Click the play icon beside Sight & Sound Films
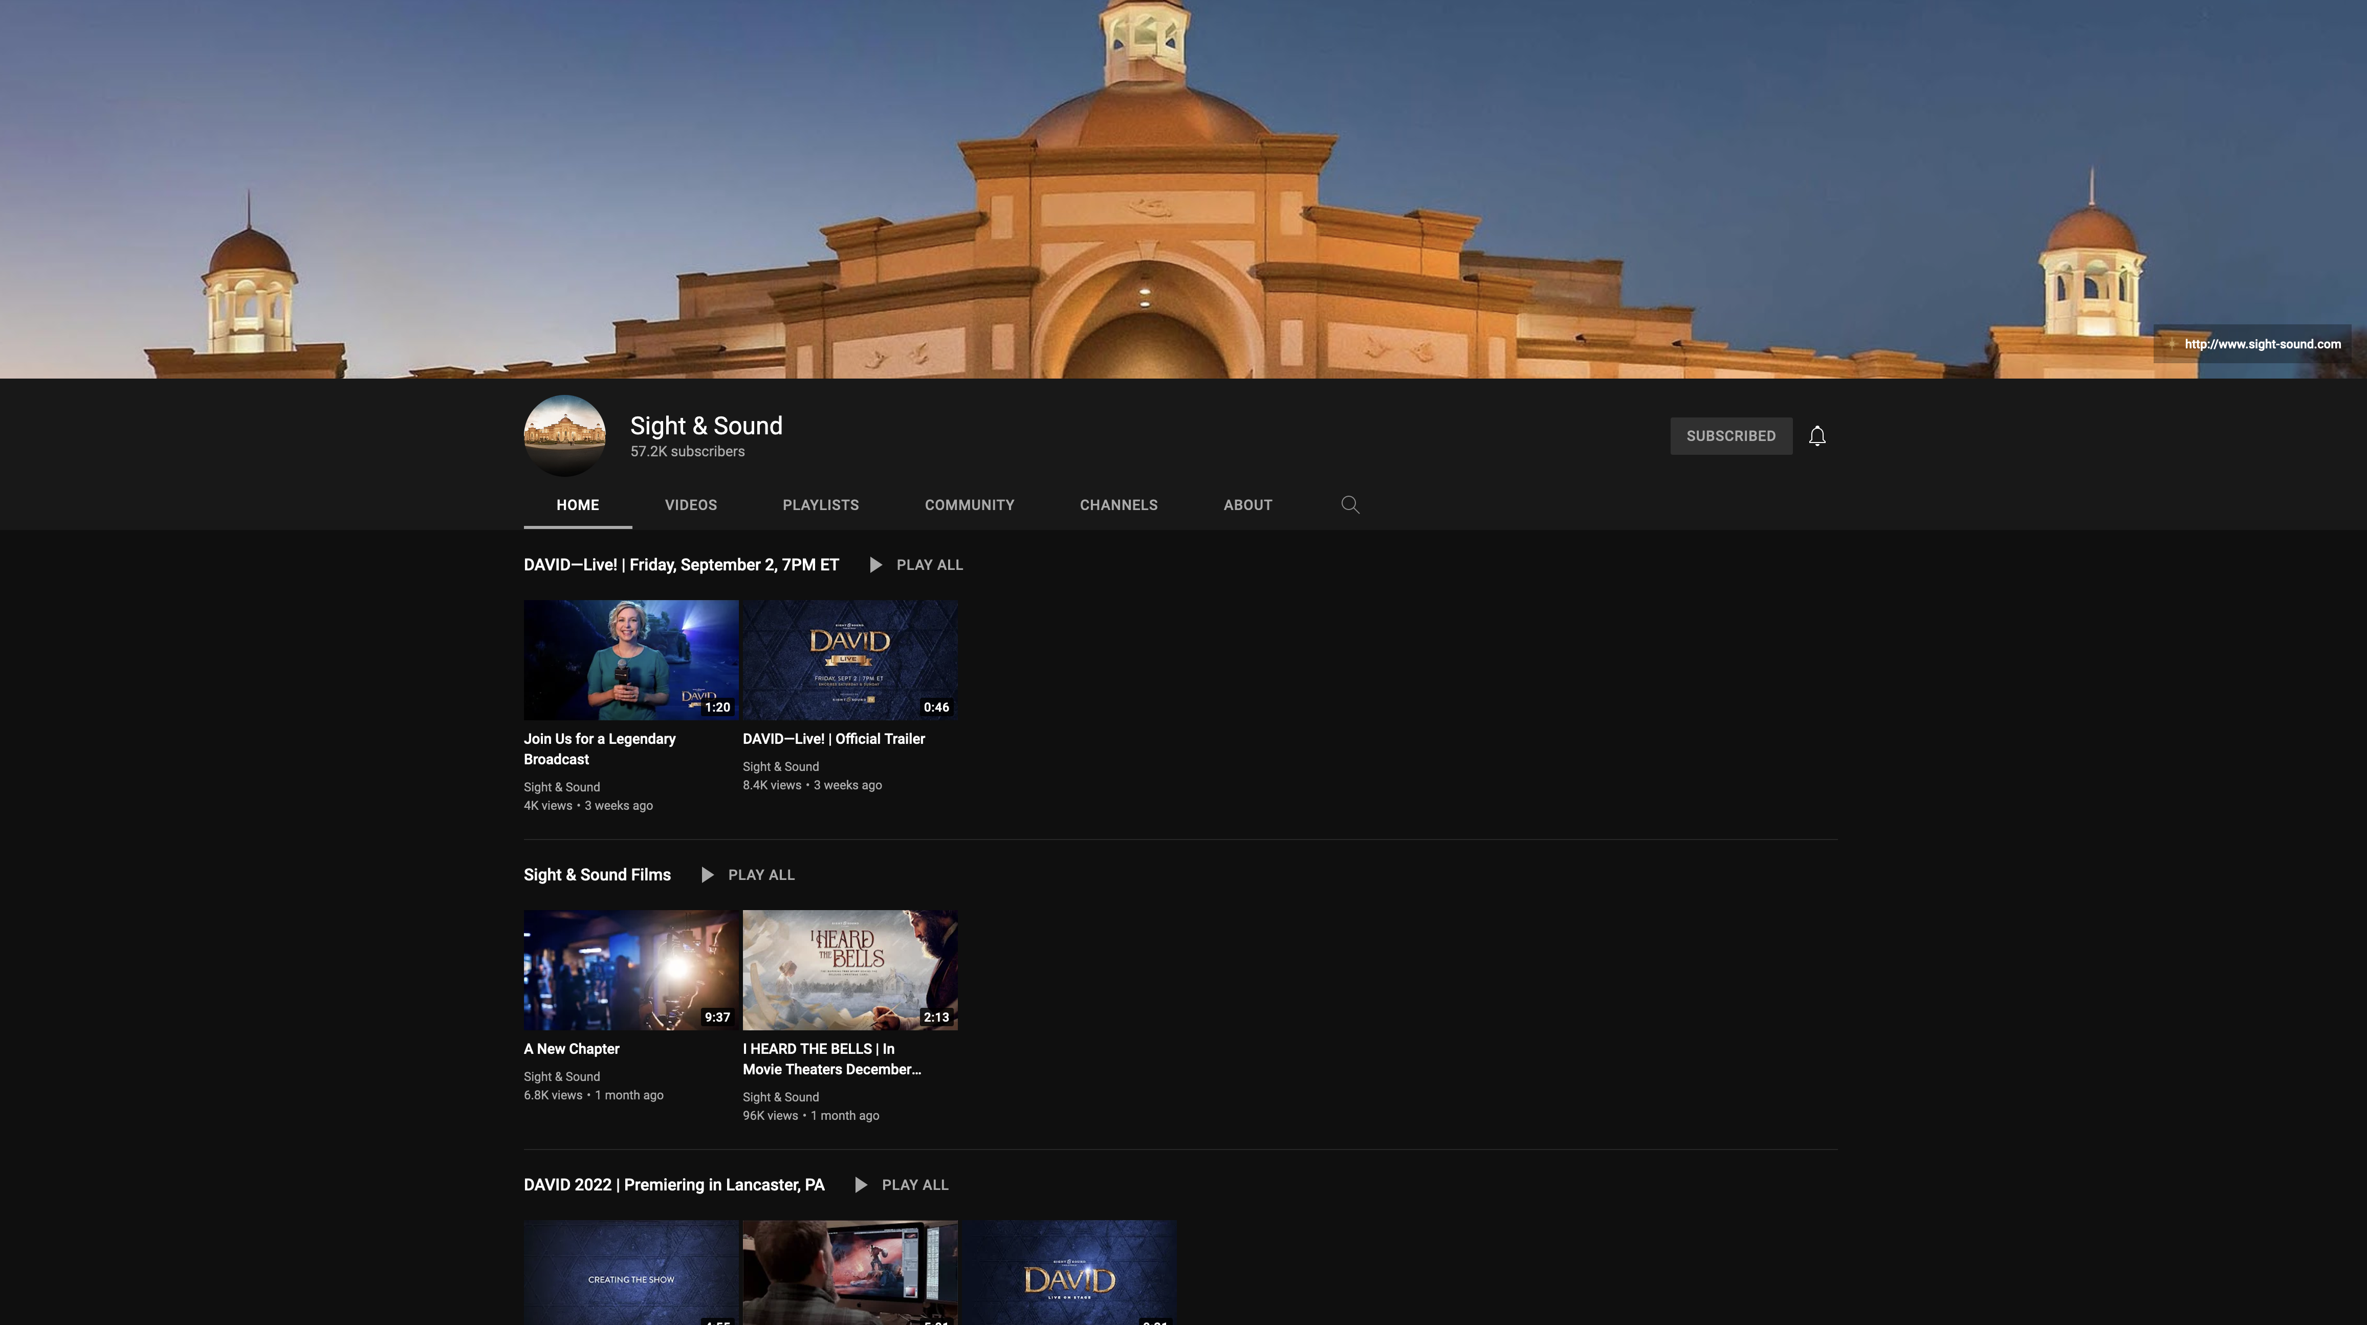Image resolution: width=2367 pixels, height=1325 pixels. click(708, 875)
